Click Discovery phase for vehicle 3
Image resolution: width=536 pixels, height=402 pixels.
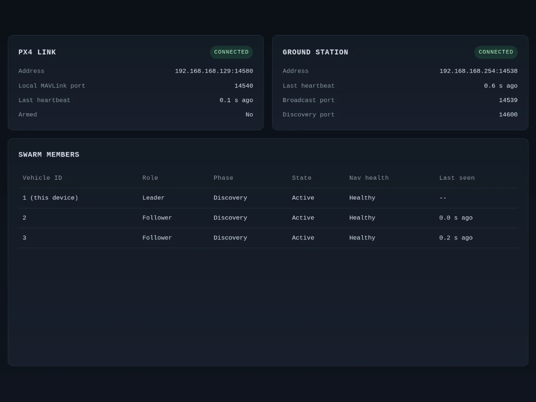pyautogui.click(x=231, y=238)
